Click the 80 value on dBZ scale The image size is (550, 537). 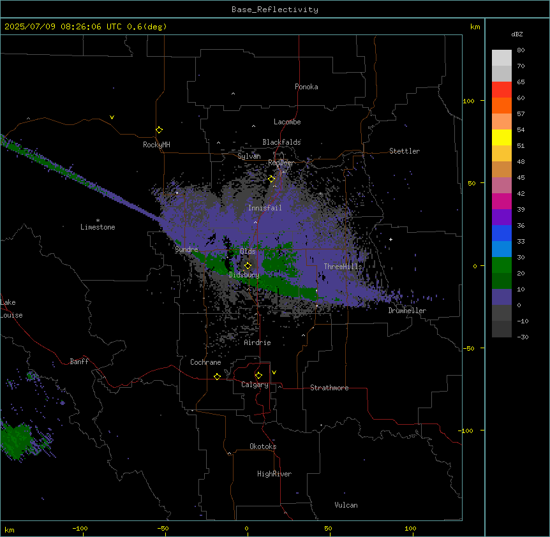point(521,50)
